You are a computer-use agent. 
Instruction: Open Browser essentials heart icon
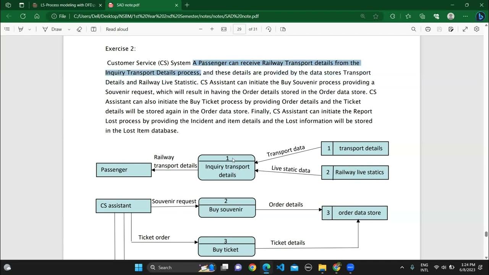coord(436,16)
